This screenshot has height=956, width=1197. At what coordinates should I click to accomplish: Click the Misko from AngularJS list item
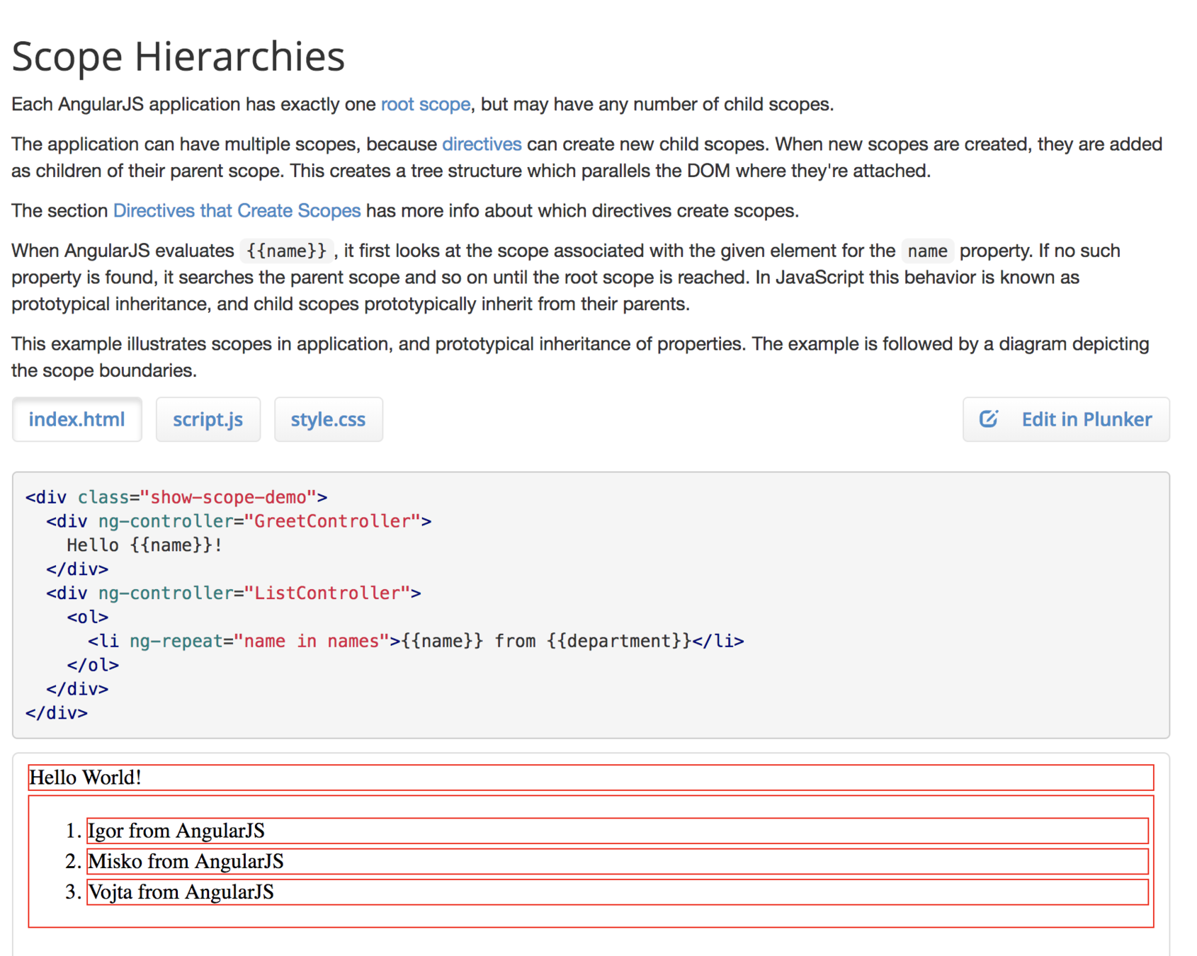[618, 861]
